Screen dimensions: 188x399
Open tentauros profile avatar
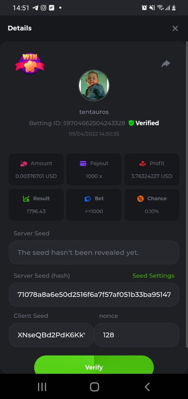tap(94, 85)
